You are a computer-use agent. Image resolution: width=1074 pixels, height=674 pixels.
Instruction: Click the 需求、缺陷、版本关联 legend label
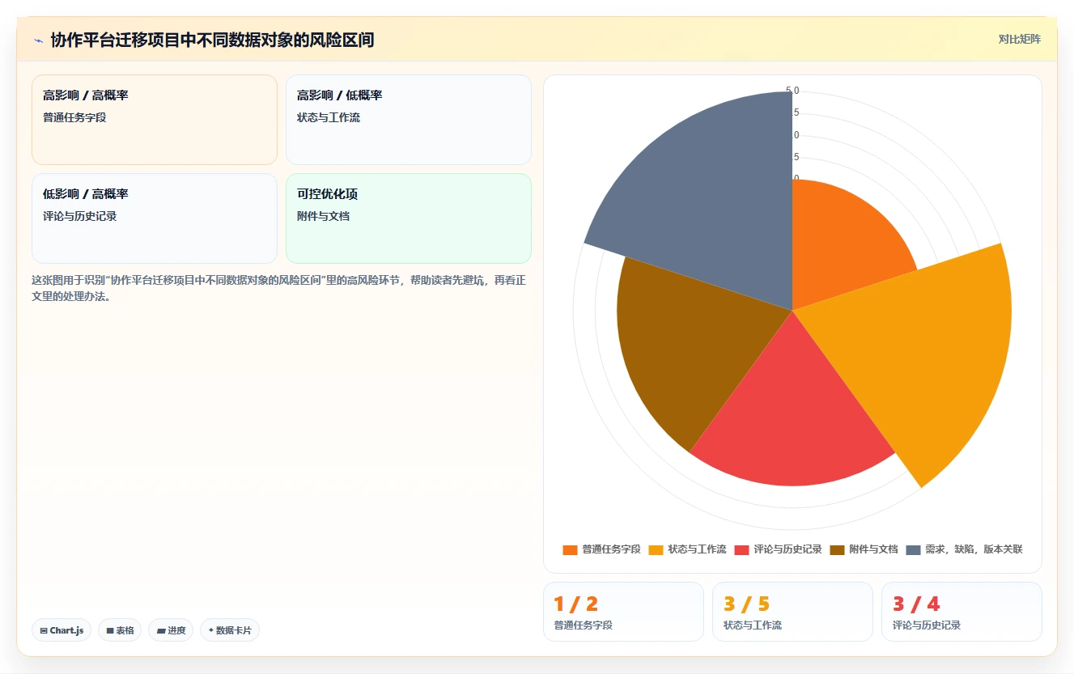974,549
